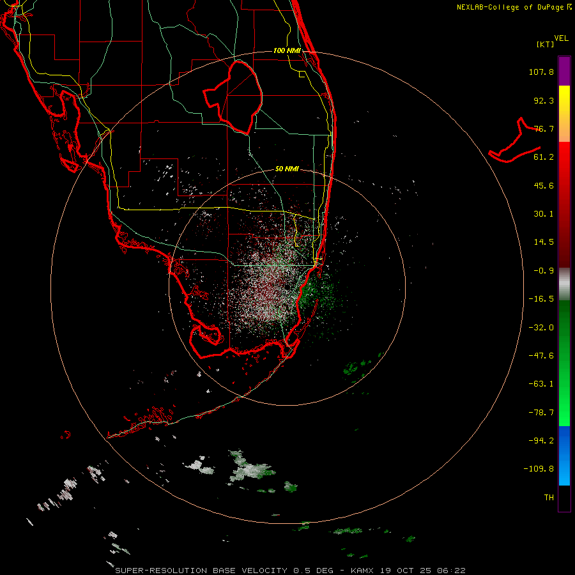
Task: Click the TH label on the legend
Action: 549,498
